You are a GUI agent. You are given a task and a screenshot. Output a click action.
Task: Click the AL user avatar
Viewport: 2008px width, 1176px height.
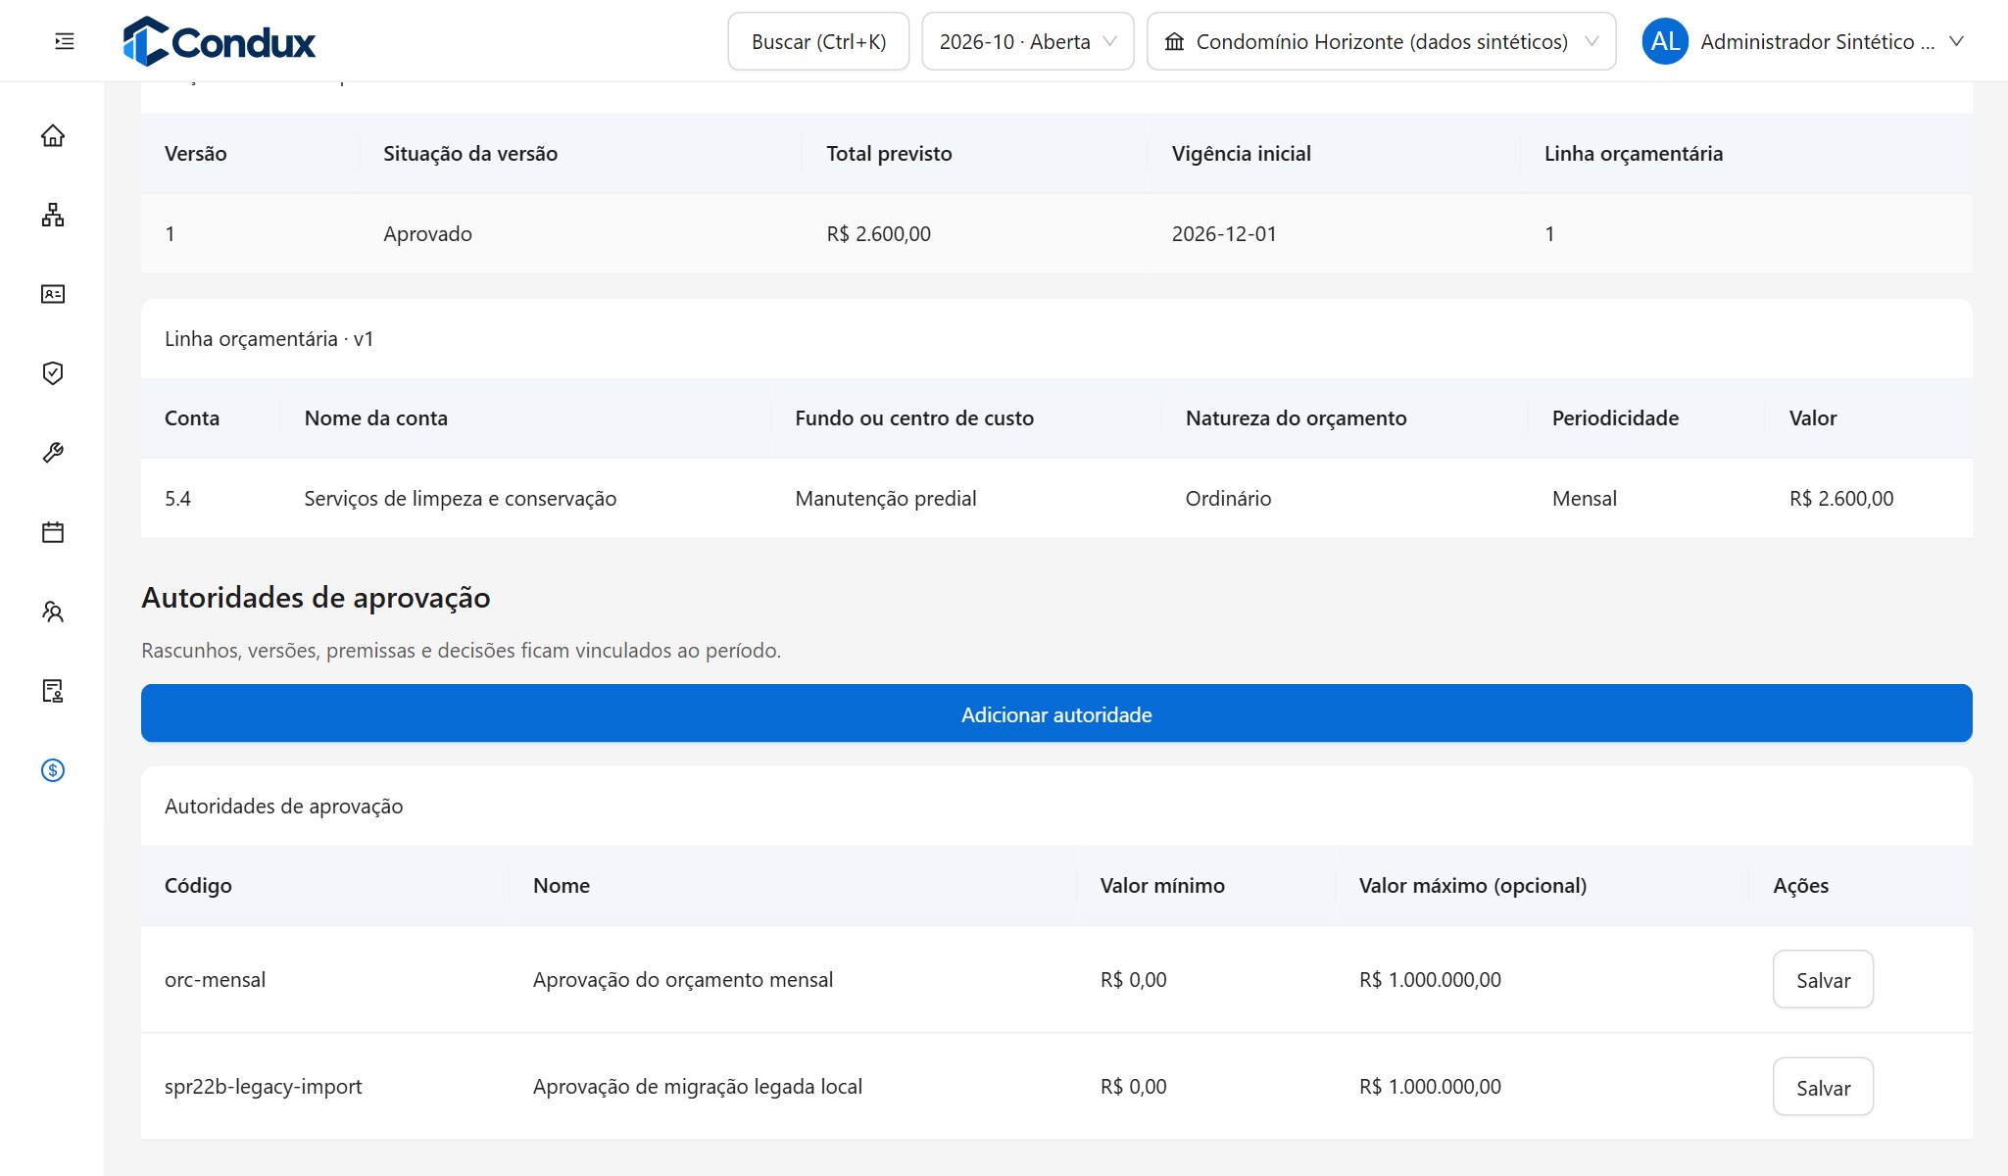click(1665, 41)
